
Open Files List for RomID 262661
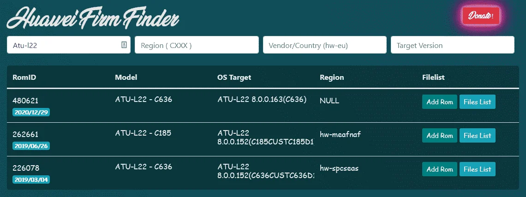pos(478,136)
